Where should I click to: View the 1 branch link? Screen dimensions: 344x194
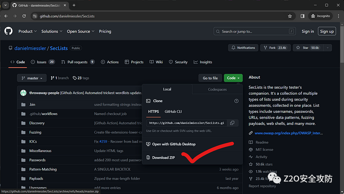tap(60, 78)
